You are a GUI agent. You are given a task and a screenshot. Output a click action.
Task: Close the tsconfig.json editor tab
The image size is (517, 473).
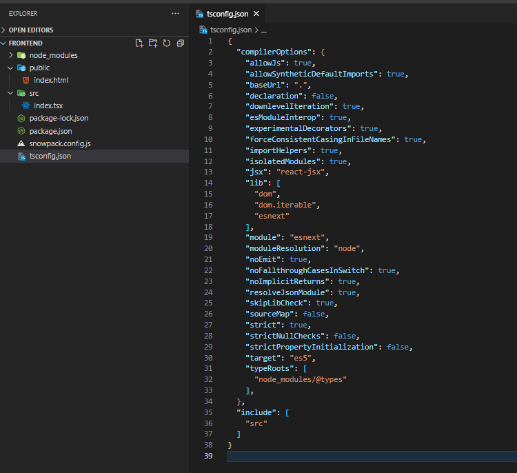click(256, 14)
